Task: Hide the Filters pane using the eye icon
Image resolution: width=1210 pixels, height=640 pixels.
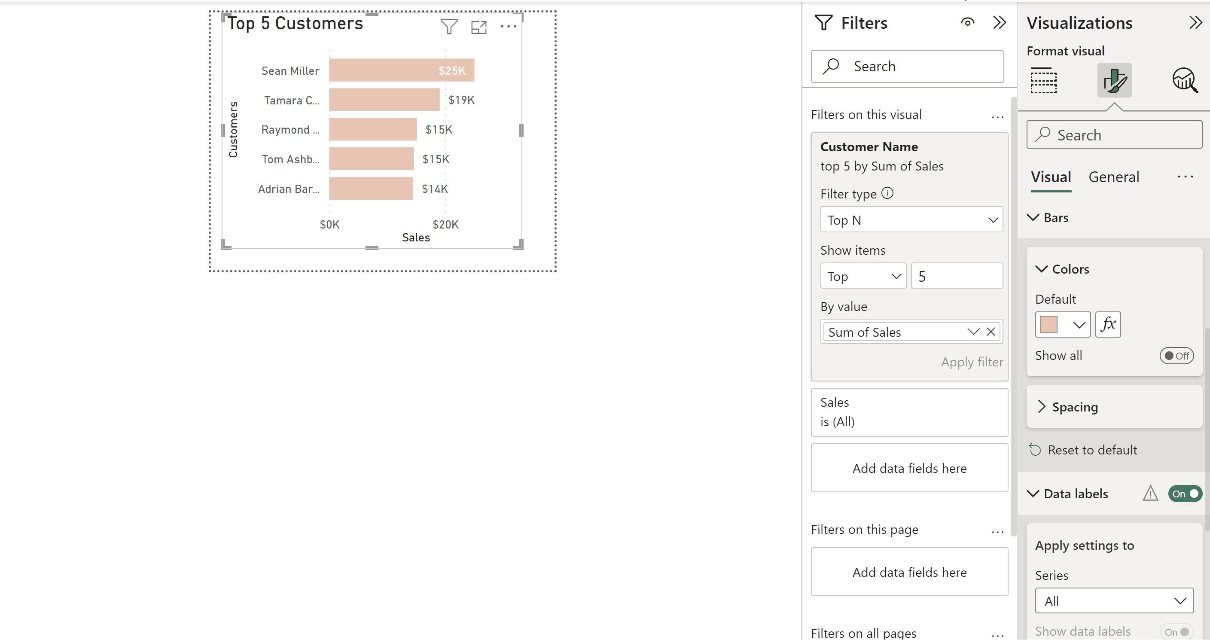Action: coord(968,22)
